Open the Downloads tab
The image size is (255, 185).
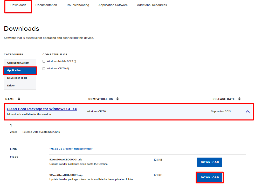tap(18, 5)
